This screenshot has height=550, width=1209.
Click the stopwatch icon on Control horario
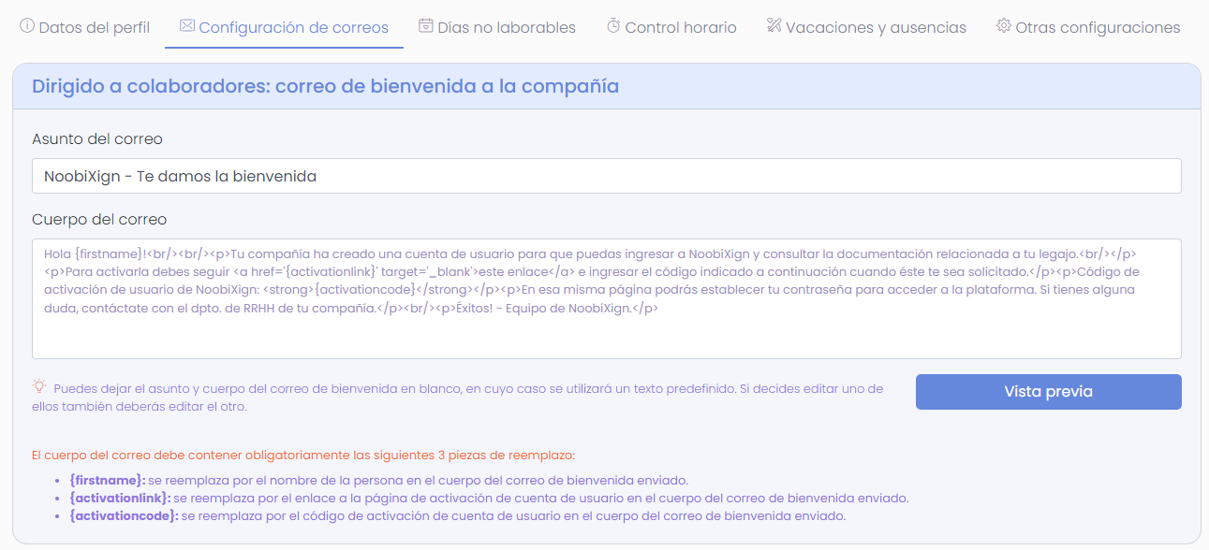pyautogui.click(x=612, y=27)
